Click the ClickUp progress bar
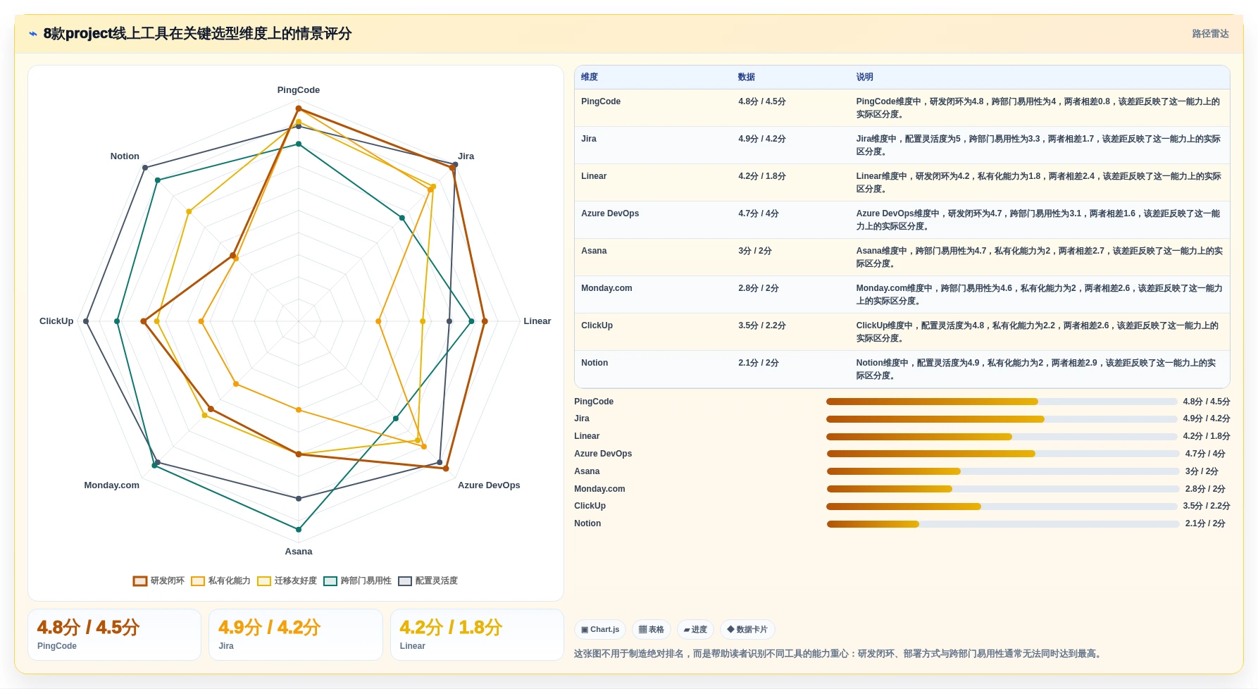Viewport: 1258px width, 689px height. (1002, 507)
